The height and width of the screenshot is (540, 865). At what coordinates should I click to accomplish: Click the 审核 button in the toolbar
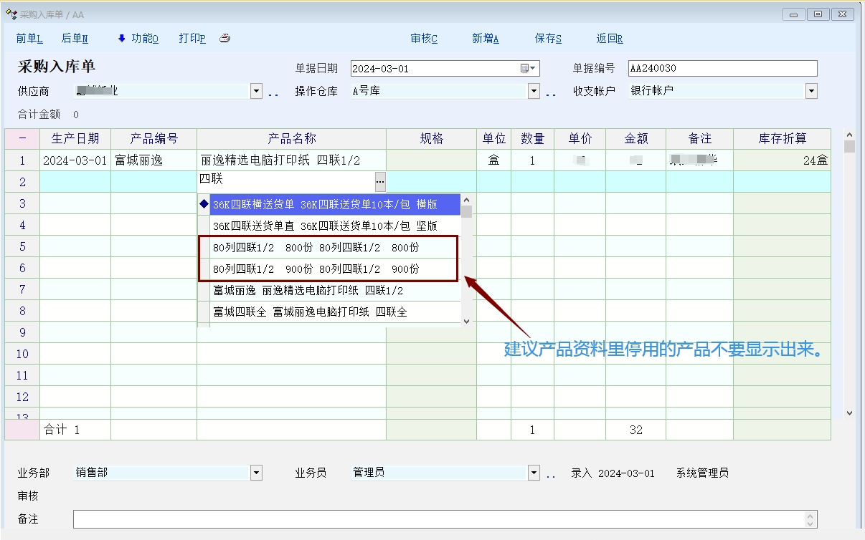point(424,39)
